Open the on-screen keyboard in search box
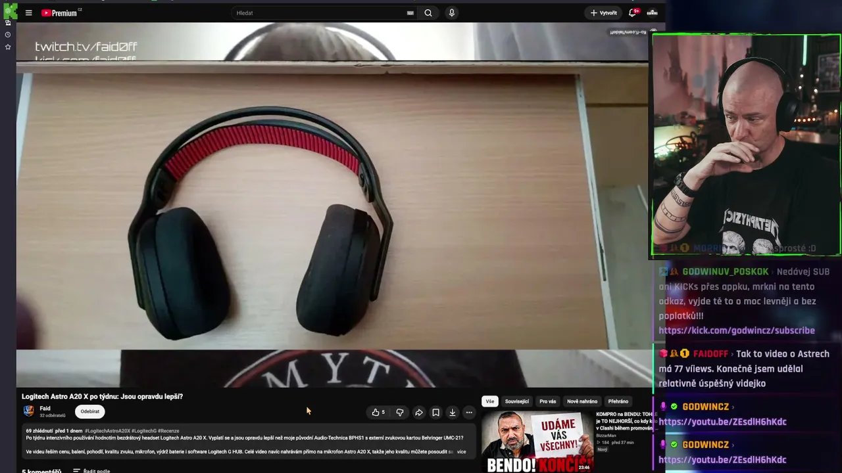842x473 pixels. [x=410, y=12]
